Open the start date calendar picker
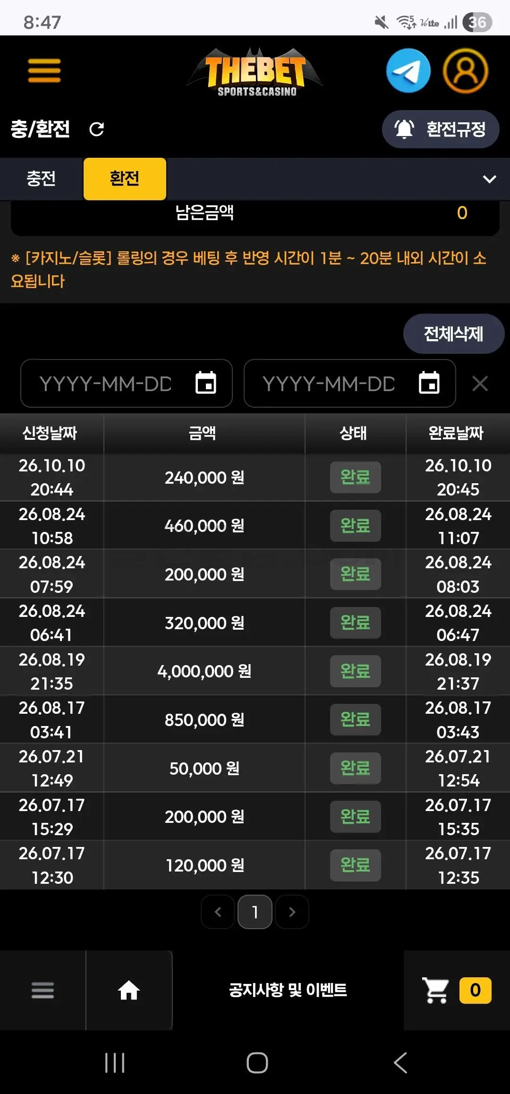The width and height of the screenshot is (510, 1094). click(206, 383)
